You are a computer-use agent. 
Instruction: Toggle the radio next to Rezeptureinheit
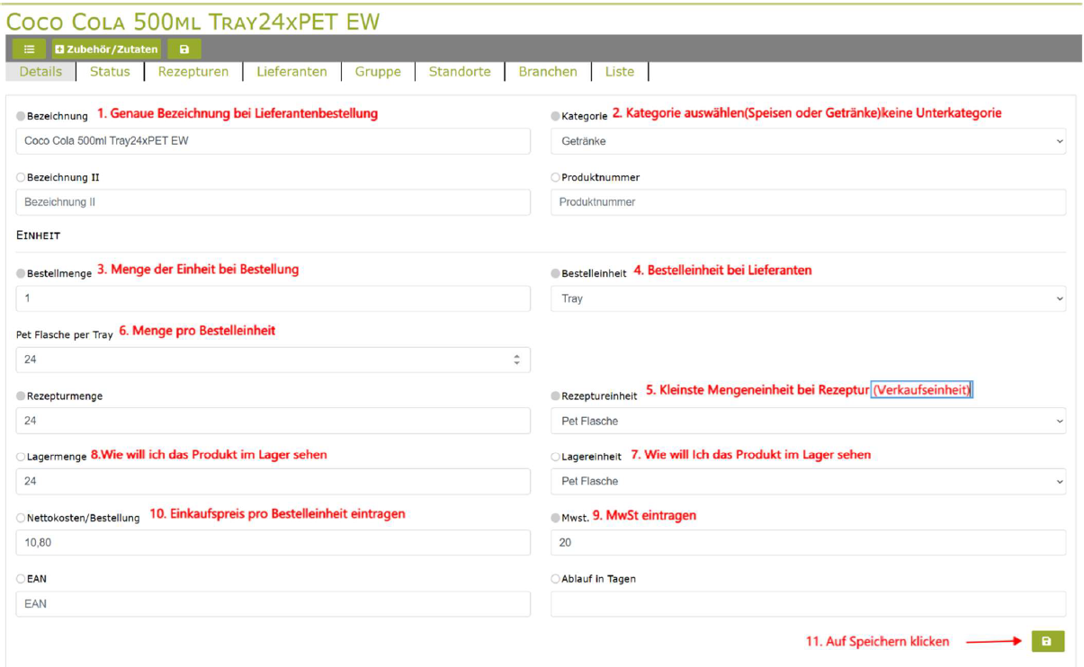click(x=555, y=396)
